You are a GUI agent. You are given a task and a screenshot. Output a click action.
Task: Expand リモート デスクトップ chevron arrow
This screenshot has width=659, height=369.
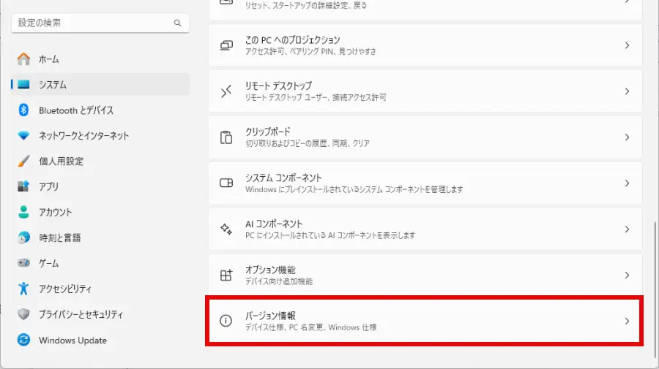pyautogui.click(x=627, y=91)
